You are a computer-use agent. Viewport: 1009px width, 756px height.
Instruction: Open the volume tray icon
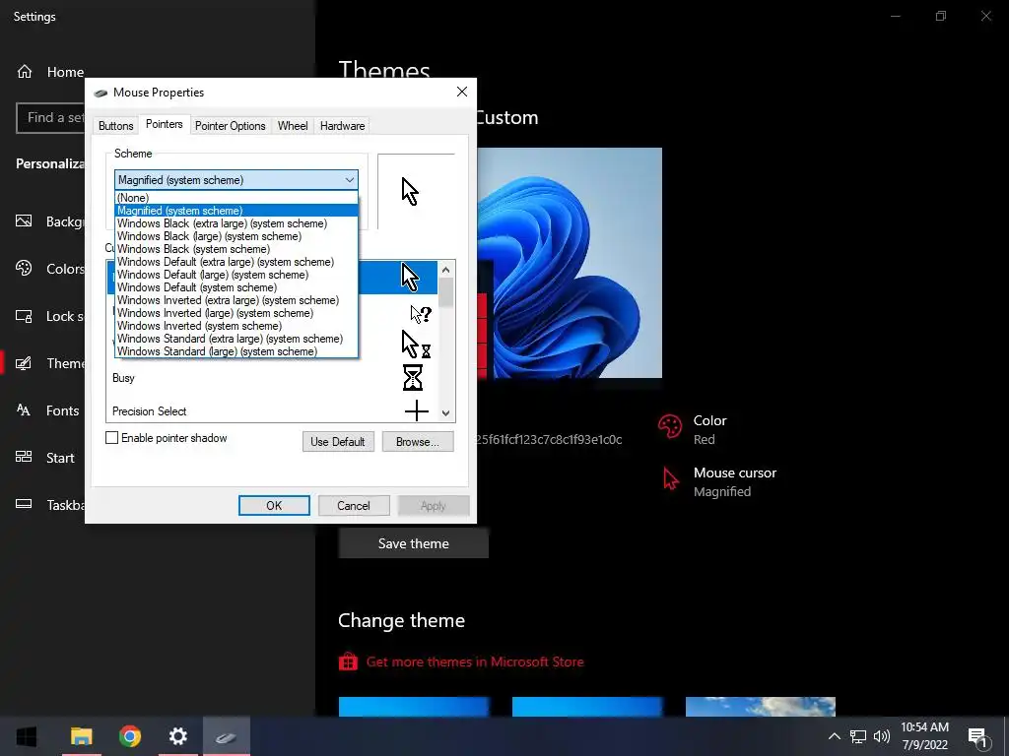pos(882,736)
